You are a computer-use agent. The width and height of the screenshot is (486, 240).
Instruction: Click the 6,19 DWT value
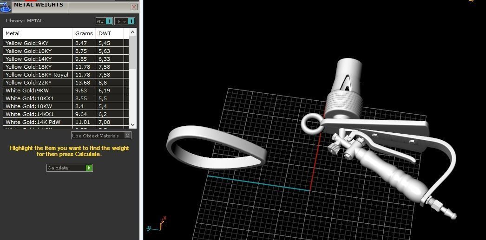pos(104,91)
